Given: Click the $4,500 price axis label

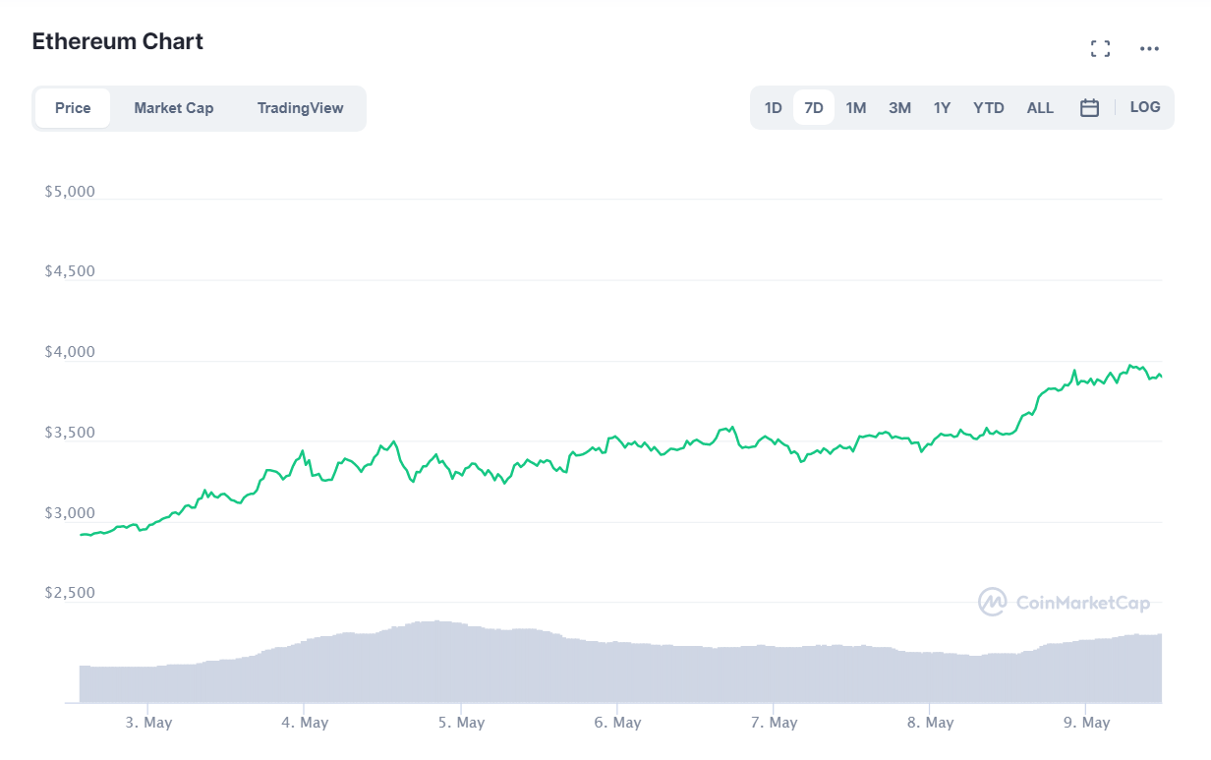Looking at the screenshot, I should click(70, 271).
